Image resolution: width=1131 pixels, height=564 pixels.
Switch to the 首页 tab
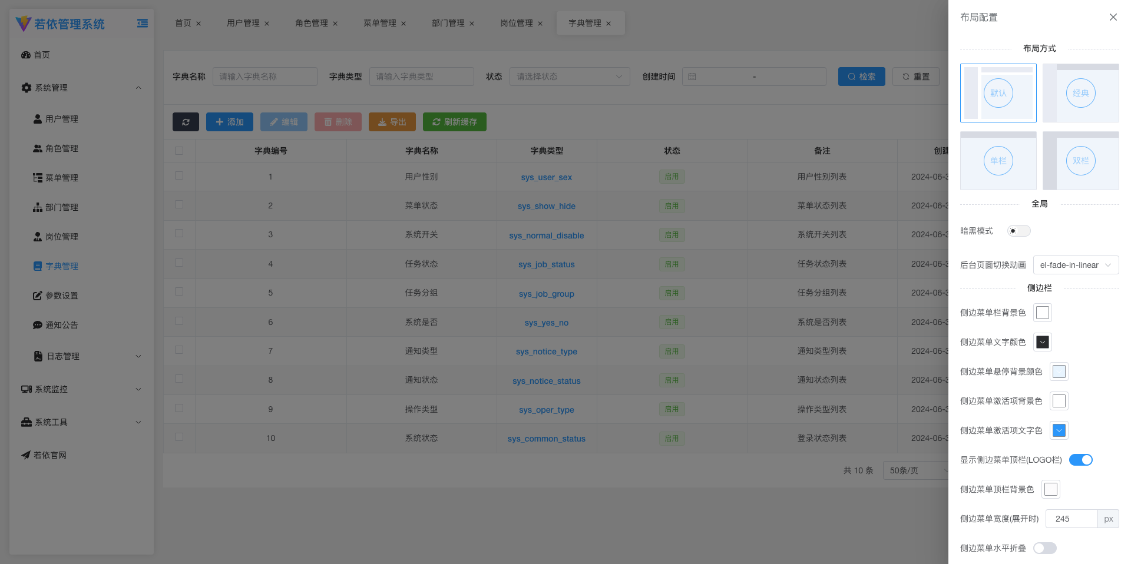[x=183, y=23]
